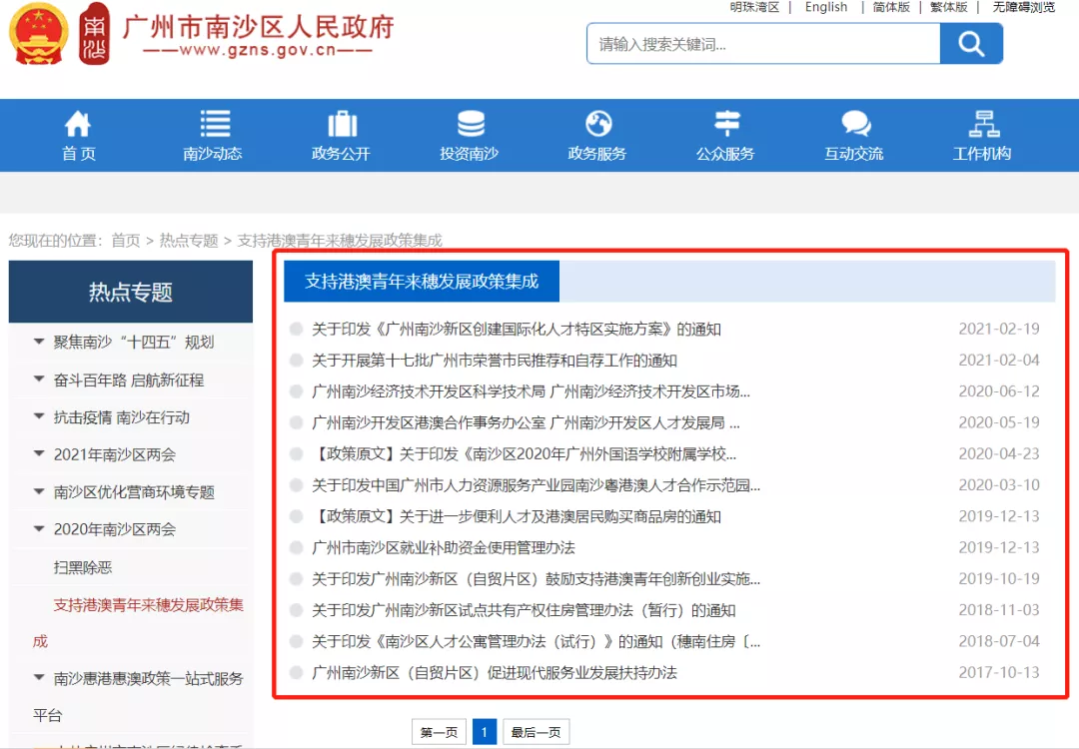Go to 最后一页 in pagination
This screenshot has width=1079, height=749.
point(537,732)
